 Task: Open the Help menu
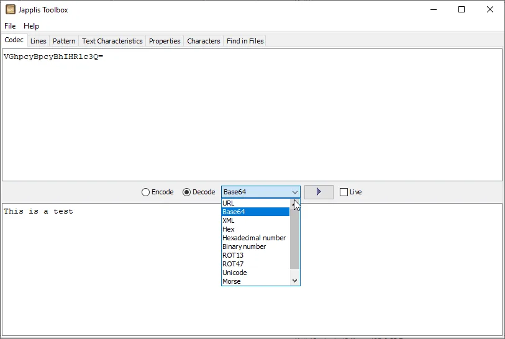click(x=31, y=26)
